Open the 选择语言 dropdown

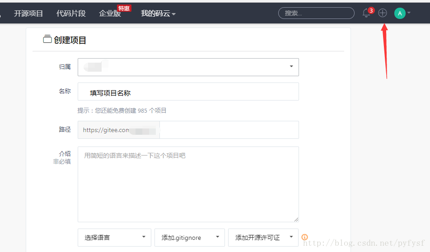114,238
